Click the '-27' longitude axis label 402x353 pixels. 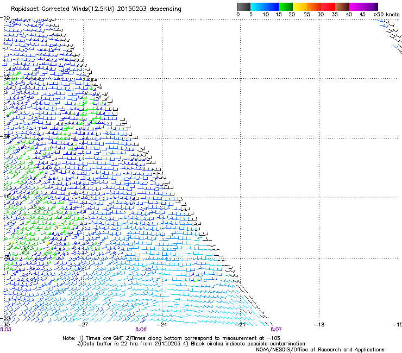83,325
